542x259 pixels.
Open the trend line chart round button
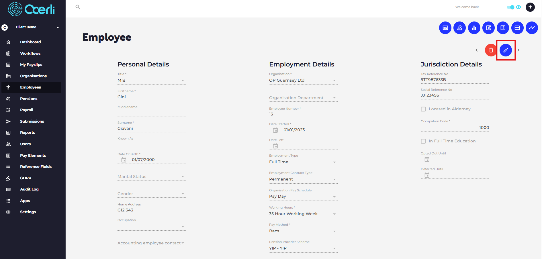pos(532,28)
